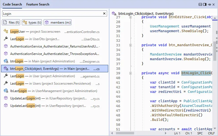The image size is (218, 136).
Task: Click the SPC indentation indicator
Action: coord(200,133)
